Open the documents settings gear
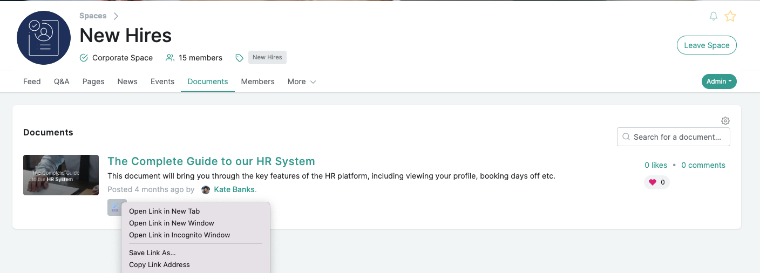This screenshot has height=273, width=760. (x=725, y=121)
